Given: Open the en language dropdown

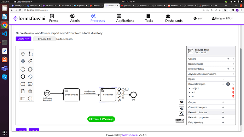Looking at the screenshot, I should coord(198,18).
